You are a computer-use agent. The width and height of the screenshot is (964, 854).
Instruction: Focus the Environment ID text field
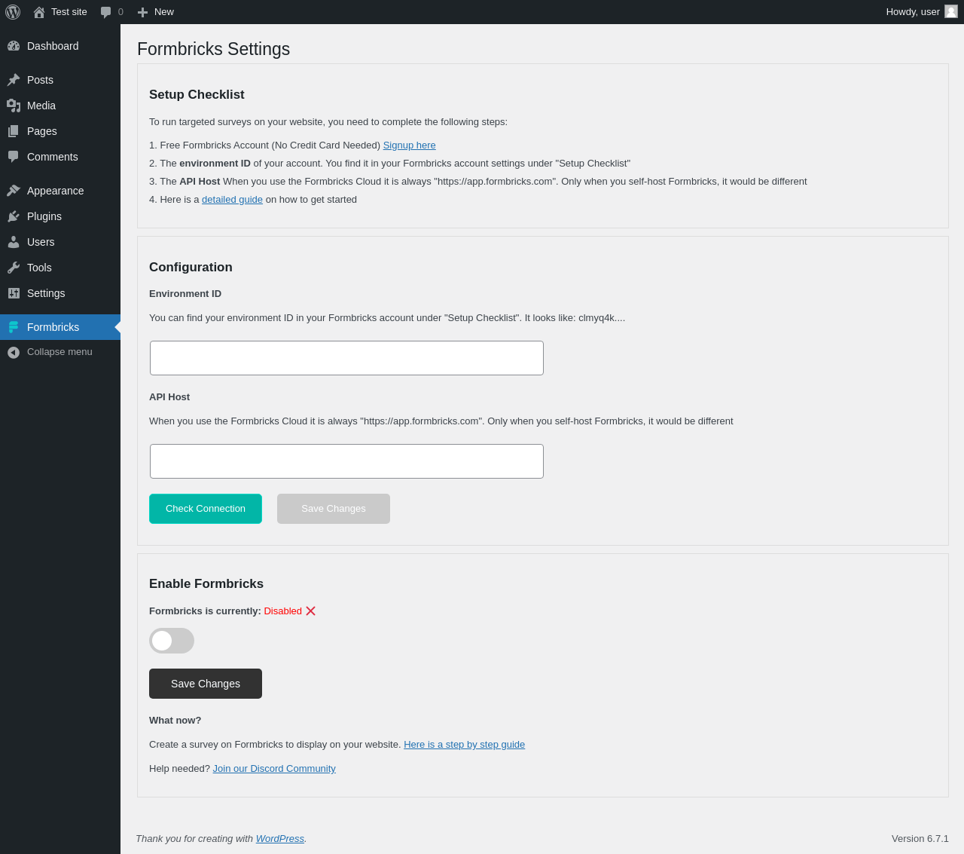(x=346, y=358)
